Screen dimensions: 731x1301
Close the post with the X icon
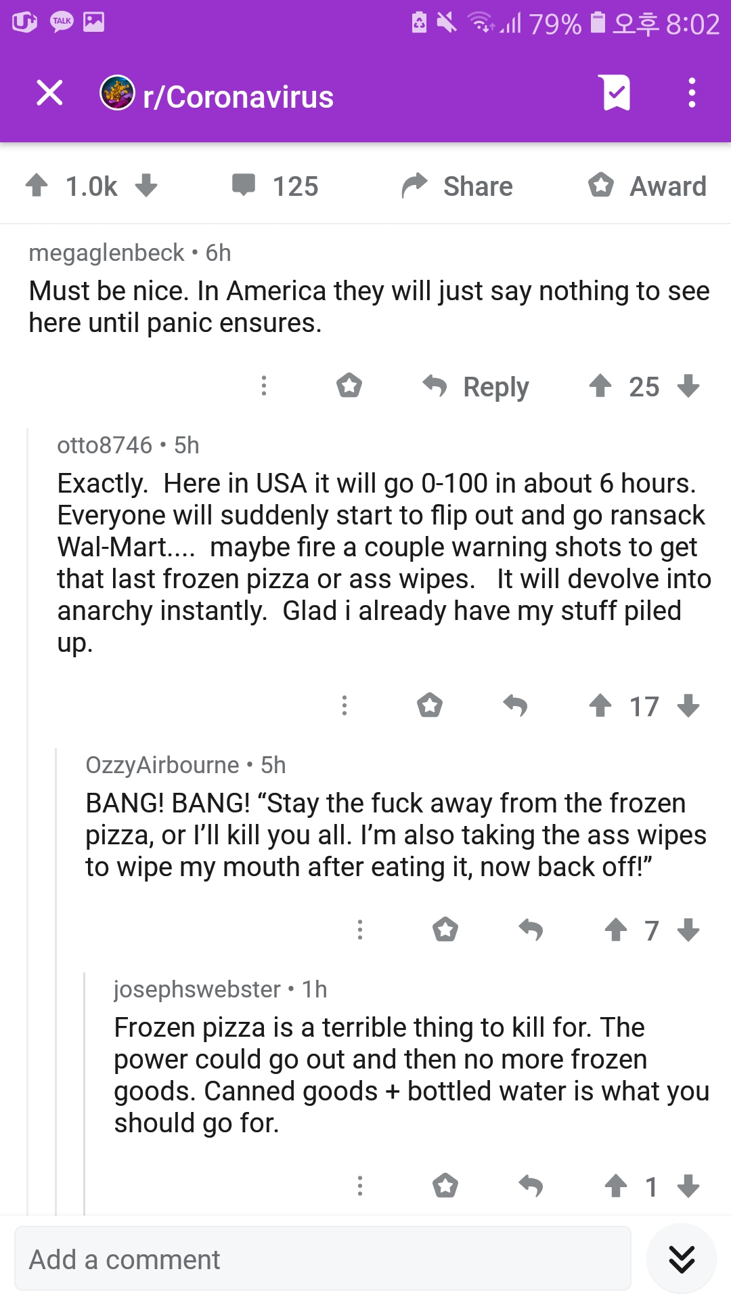49,93
